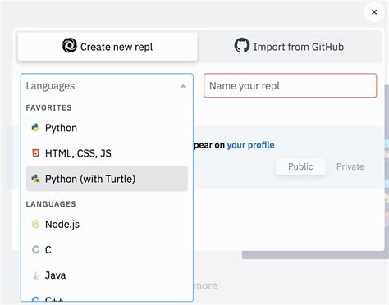The height and width of the screenshot is (305, 389).
Task: Click the Python logo icon in Favorites
Action: coord(35,128)
